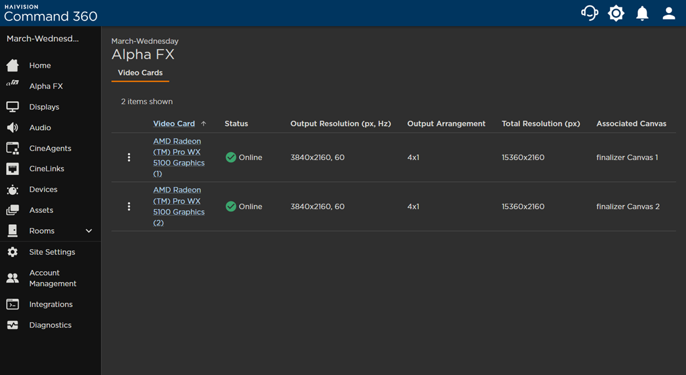Click the Site Settings gear icon

12,252
